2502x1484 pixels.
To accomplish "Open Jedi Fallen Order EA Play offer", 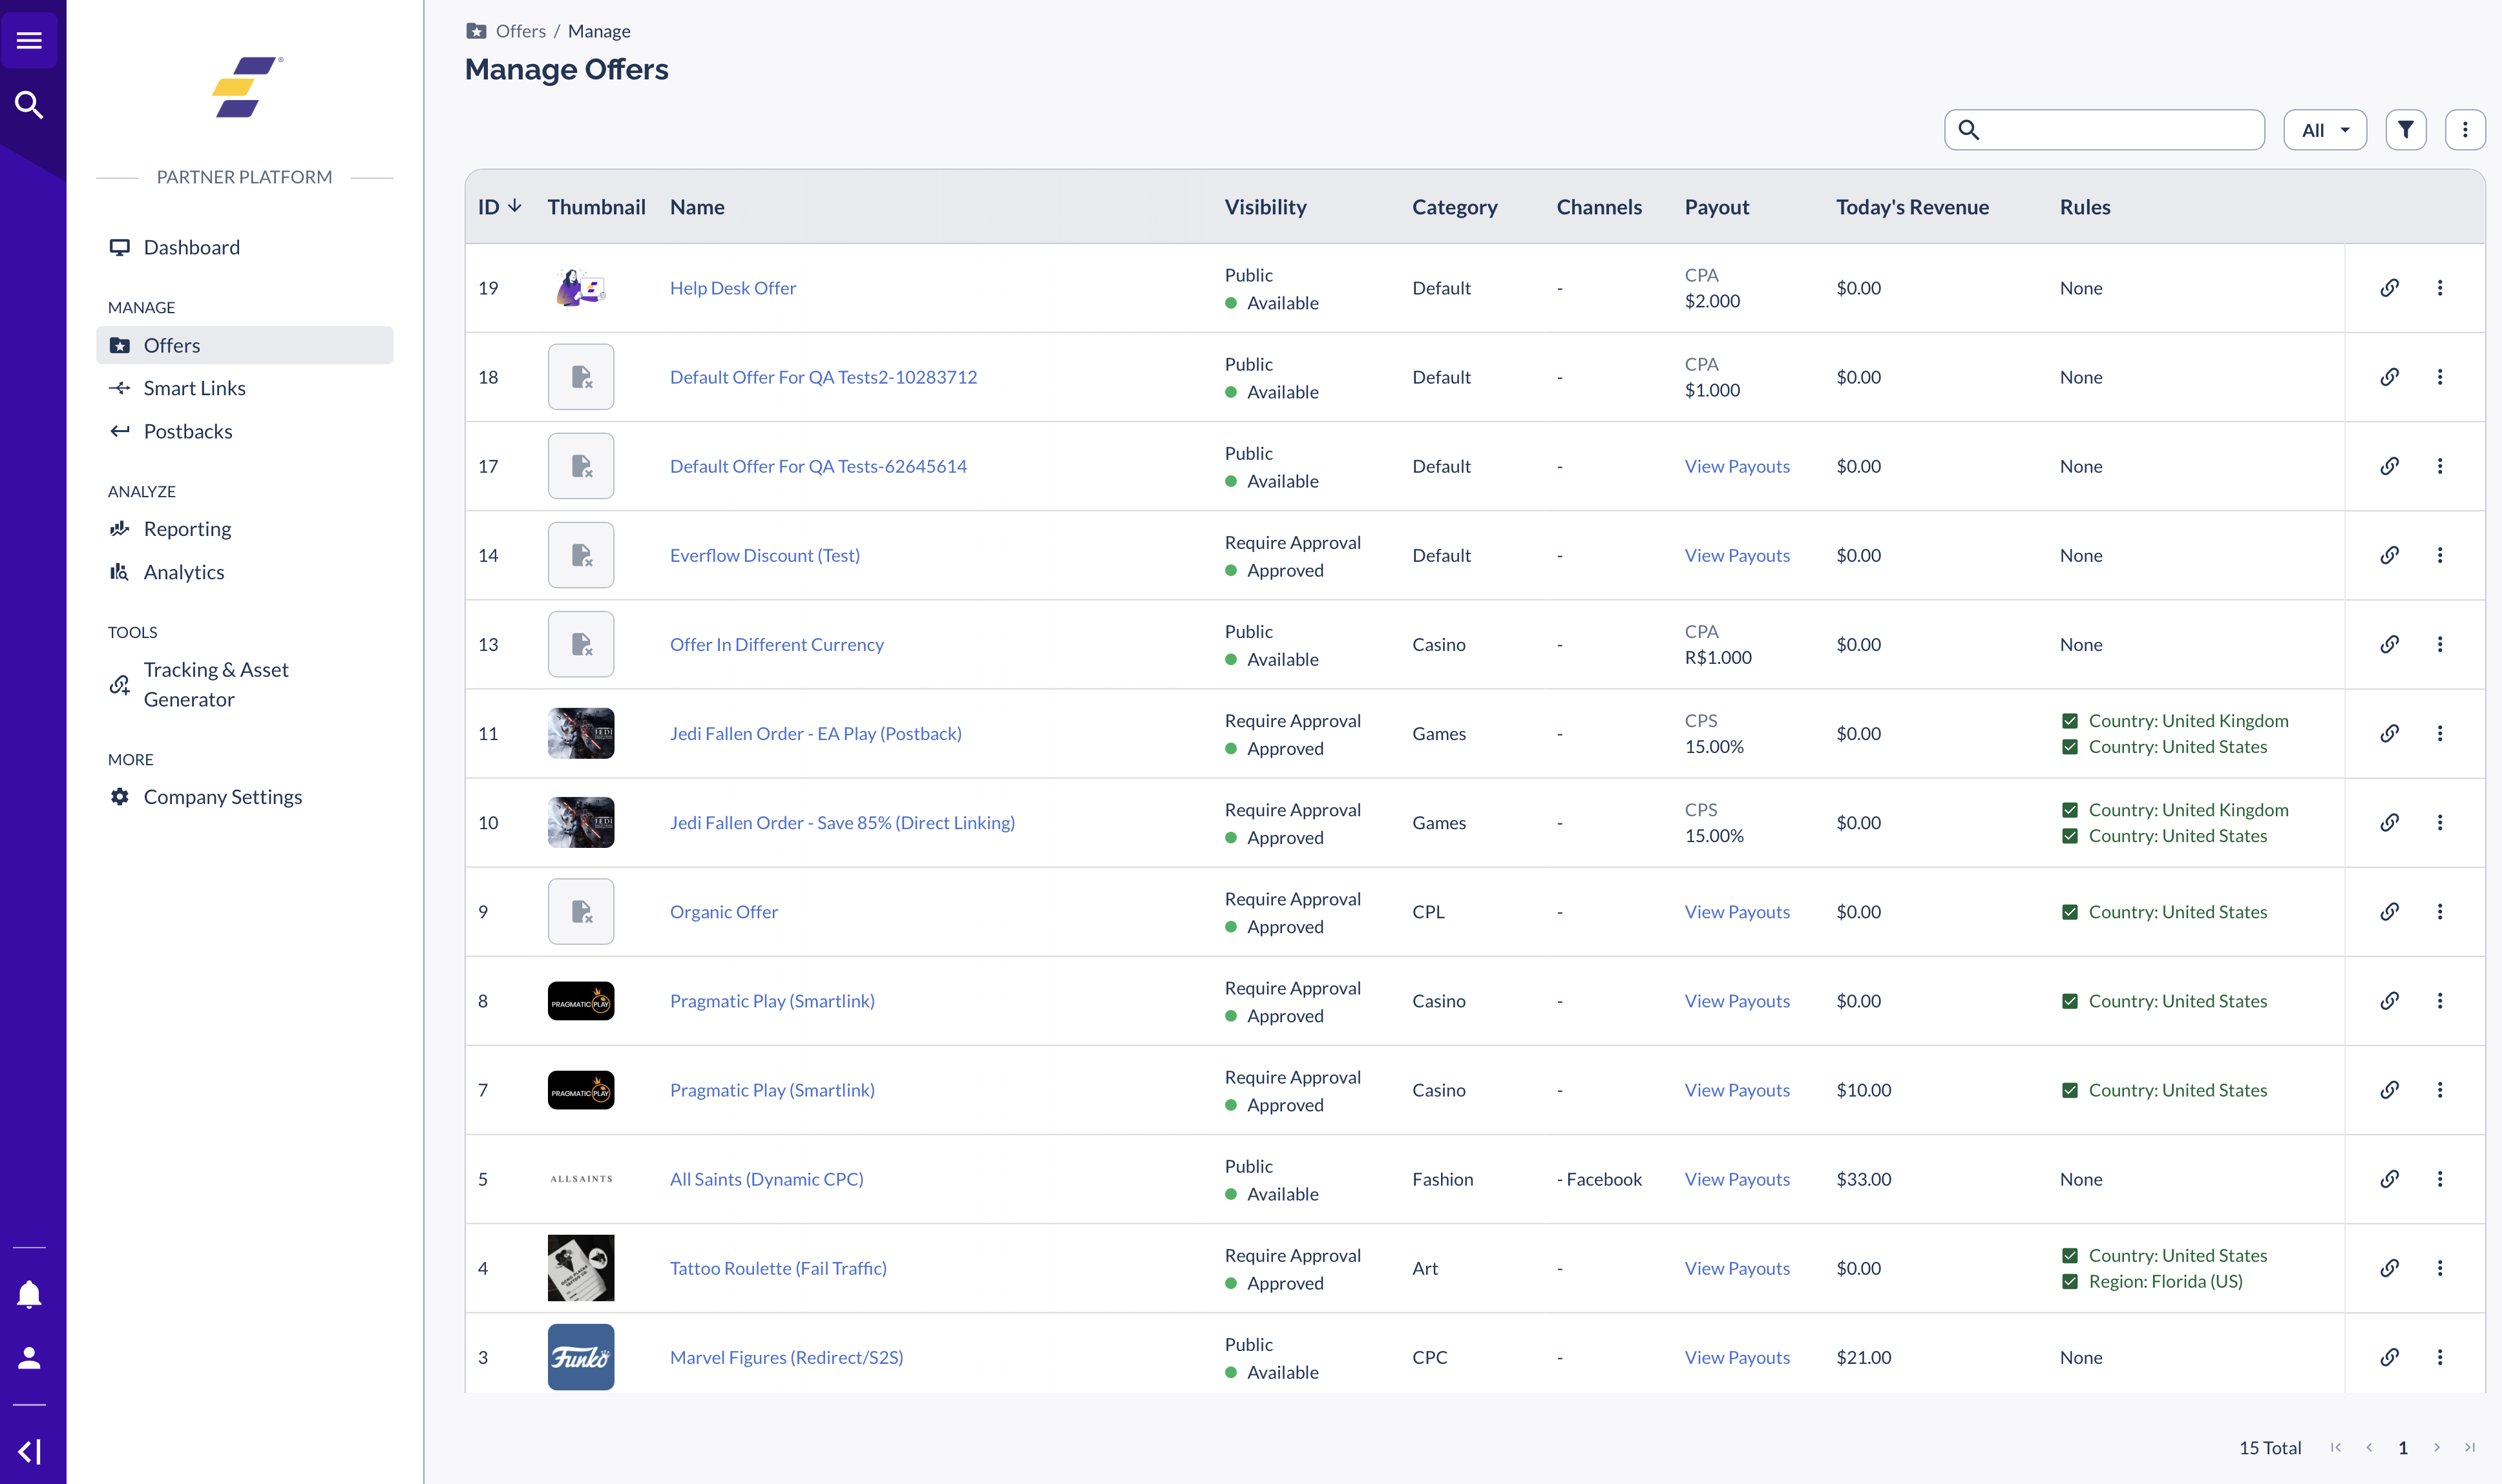I will [x=814, y=733].
